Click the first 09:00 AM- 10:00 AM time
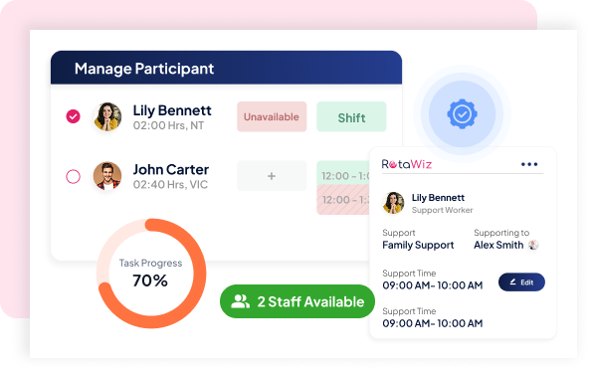 (433, 285)
